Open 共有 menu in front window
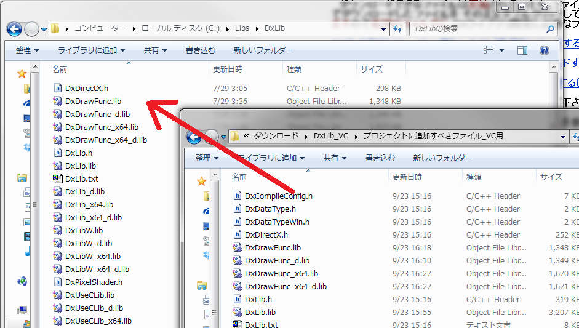 335,158
